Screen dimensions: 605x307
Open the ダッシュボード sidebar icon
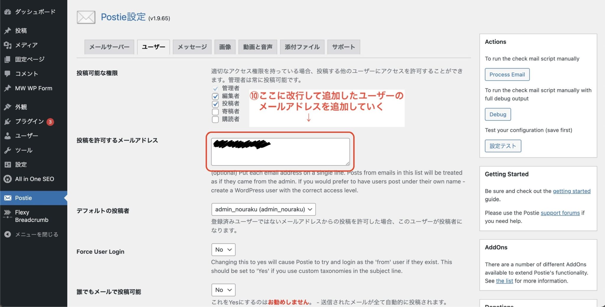click(7, 12)
